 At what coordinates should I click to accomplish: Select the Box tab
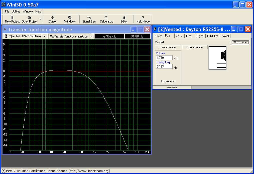(x=168, y=35)
